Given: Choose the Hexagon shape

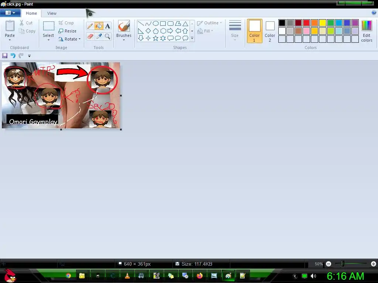Looking at the screenshot, I should coord(163,31).
